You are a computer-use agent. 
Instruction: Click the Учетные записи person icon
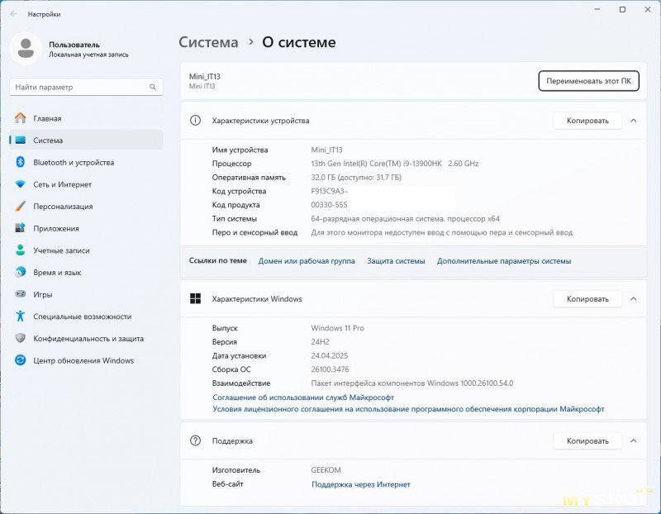20,250
